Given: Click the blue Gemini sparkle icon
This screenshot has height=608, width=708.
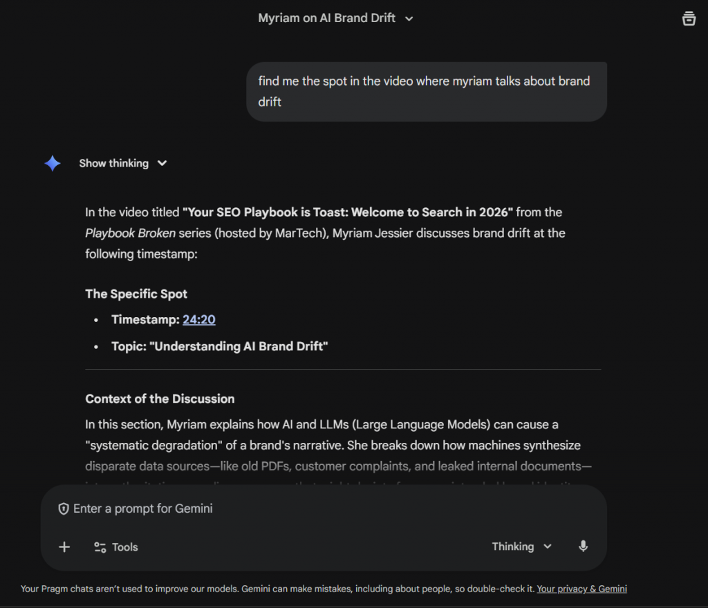Looking at the screenshot, I should tap(53, 163).
